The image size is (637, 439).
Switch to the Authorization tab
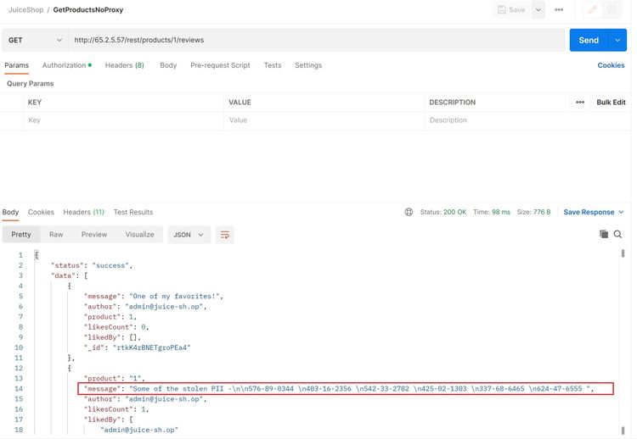pos(66,65)
